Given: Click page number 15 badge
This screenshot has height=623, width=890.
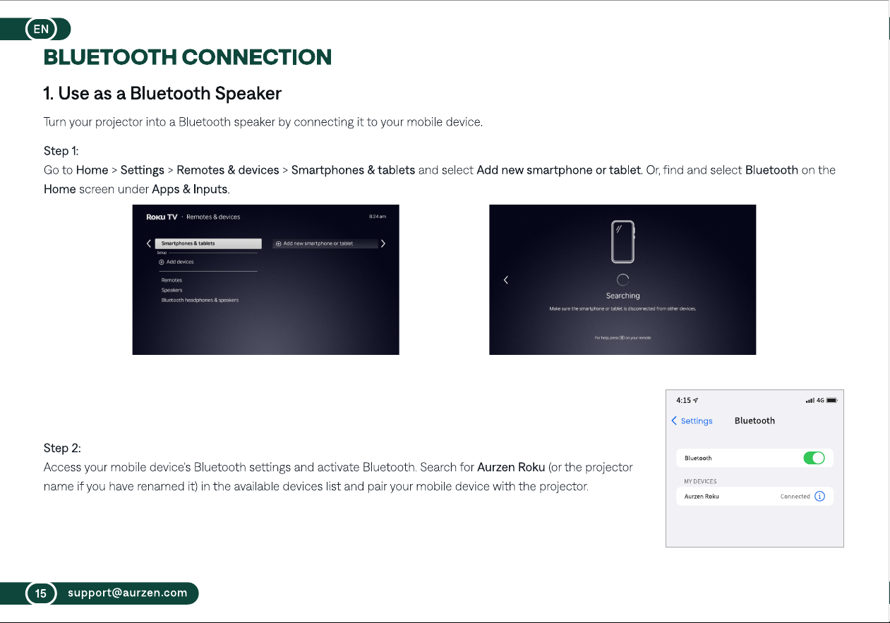Looking at the screenshot, I should tap(41, 593).
